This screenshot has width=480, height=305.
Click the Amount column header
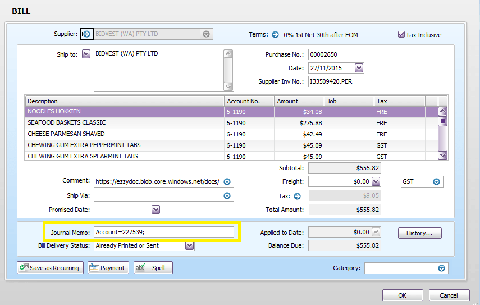(299, 101)
